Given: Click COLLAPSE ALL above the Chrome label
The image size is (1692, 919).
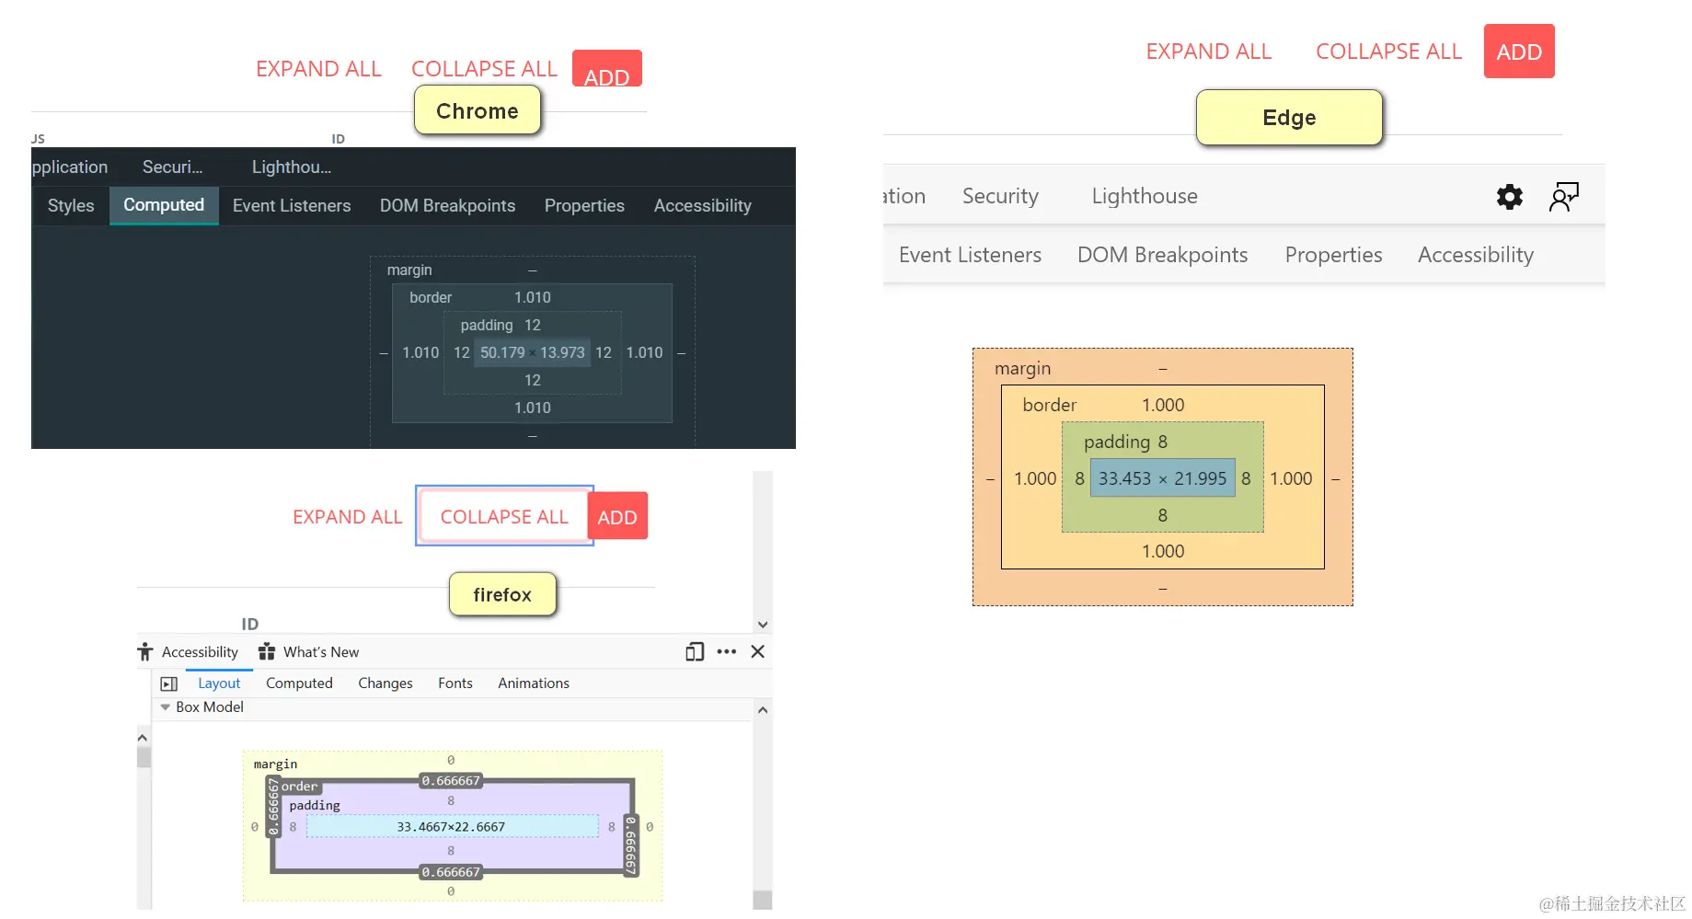Looking at the screenshot, I should [x=484, y=69].
